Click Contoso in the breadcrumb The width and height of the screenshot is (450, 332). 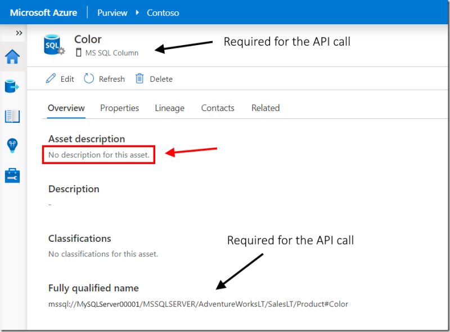coord(163,12)
